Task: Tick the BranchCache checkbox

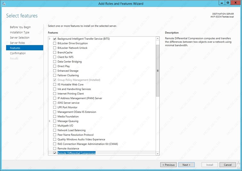Action: coord(54,53)
